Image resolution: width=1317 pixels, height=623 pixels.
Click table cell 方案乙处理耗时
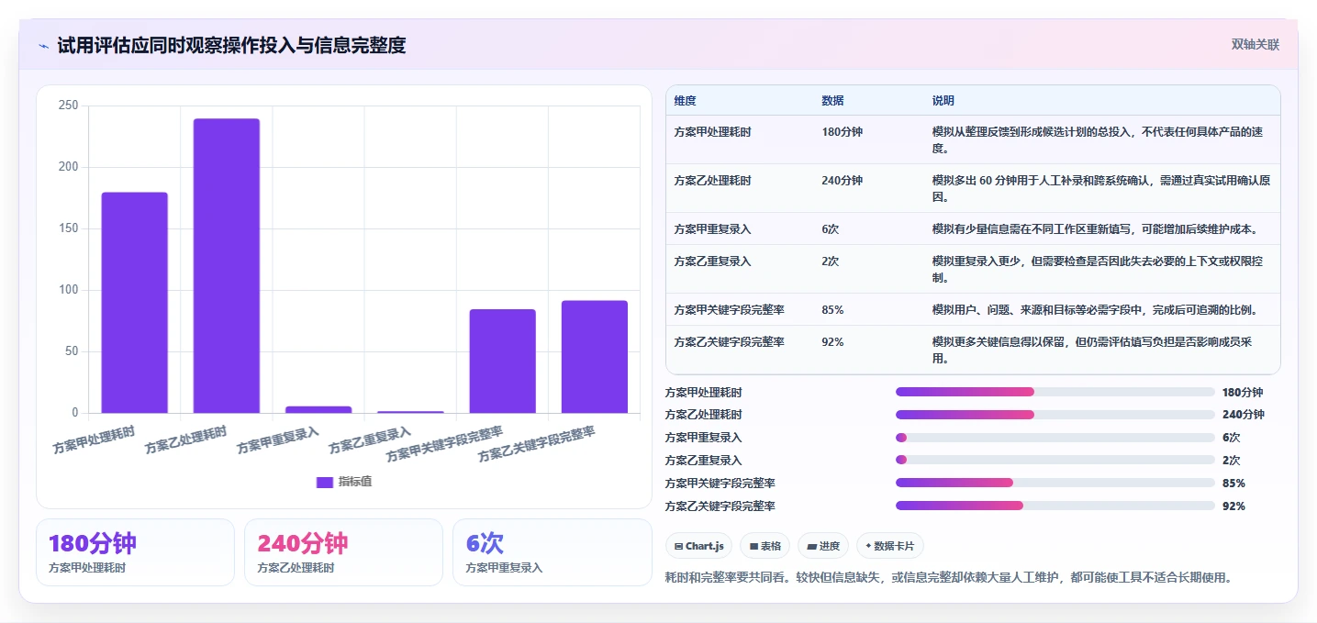(712, 181)
